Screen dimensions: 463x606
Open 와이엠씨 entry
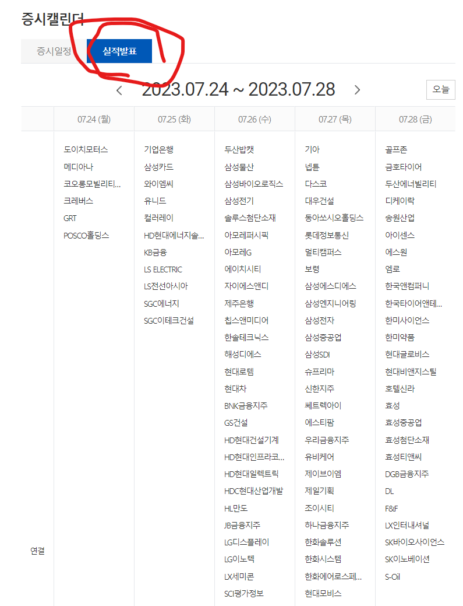pos(158,184)
